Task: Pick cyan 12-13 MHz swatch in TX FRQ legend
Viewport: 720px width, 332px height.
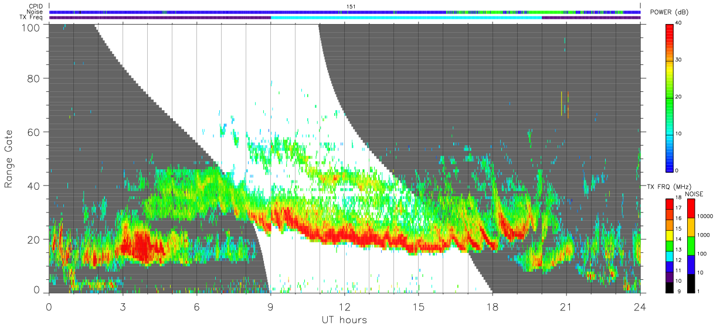Action: (x=670, y=255)
